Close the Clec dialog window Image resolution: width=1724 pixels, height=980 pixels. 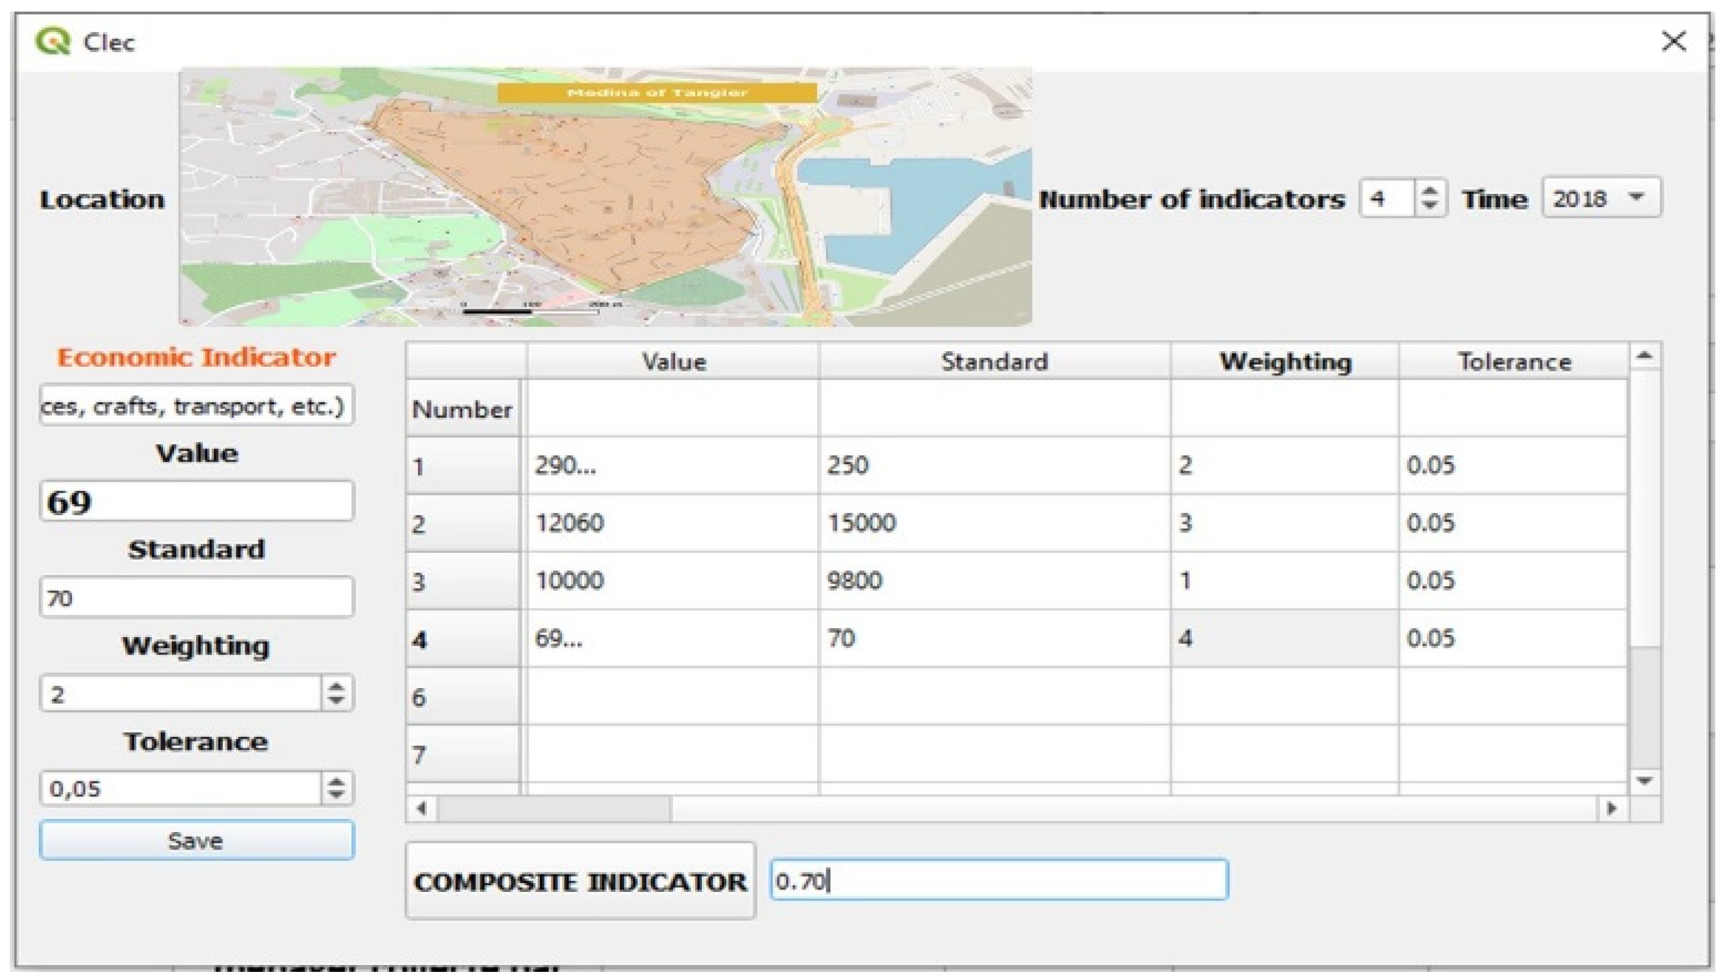point(1673,42)
